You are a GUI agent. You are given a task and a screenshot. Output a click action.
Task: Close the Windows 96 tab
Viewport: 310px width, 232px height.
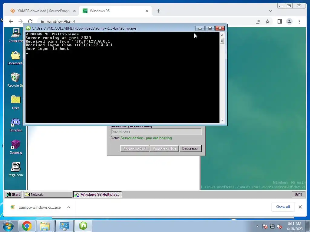[147, 11]
